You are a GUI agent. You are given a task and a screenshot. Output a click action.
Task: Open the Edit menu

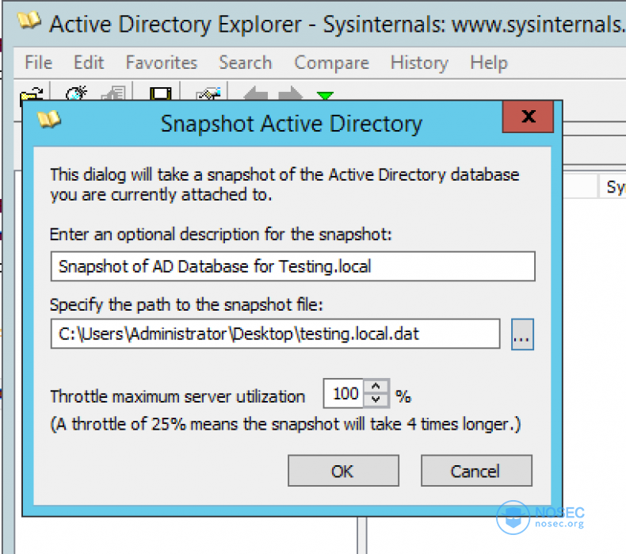coord(89,63)
